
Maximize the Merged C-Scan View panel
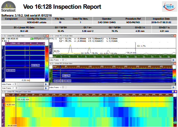tap(173, 91)
